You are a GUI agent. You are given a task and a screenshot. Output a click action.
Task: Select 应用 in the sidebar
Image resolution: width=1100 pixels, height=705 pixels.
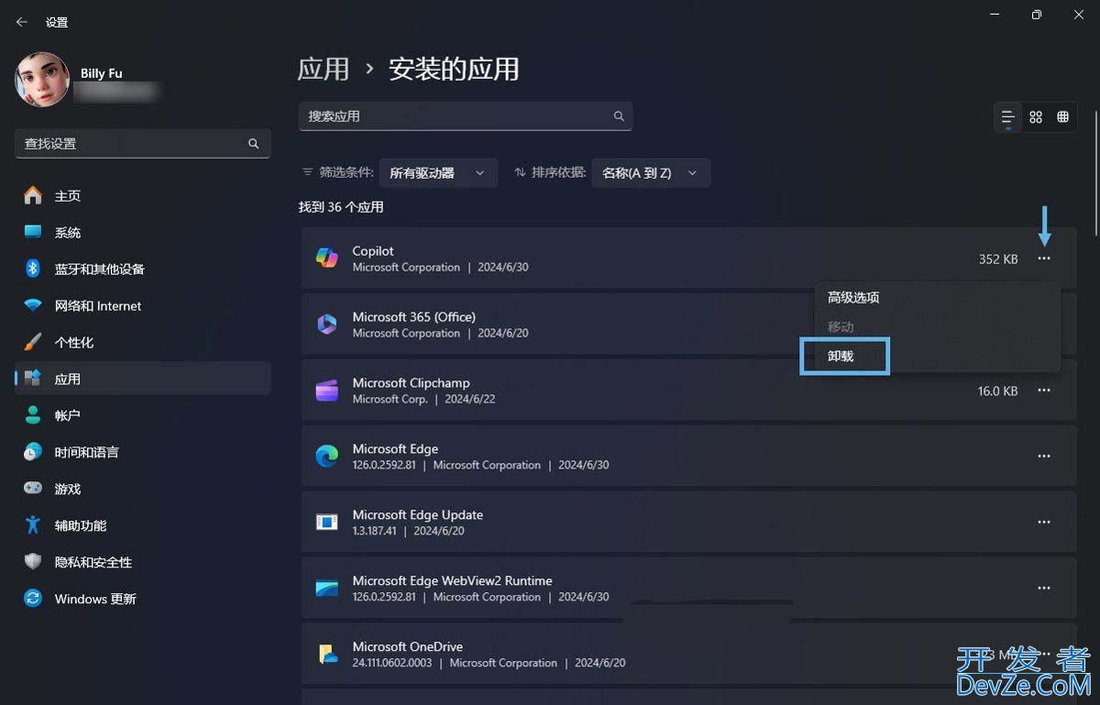tap(143, 379)
